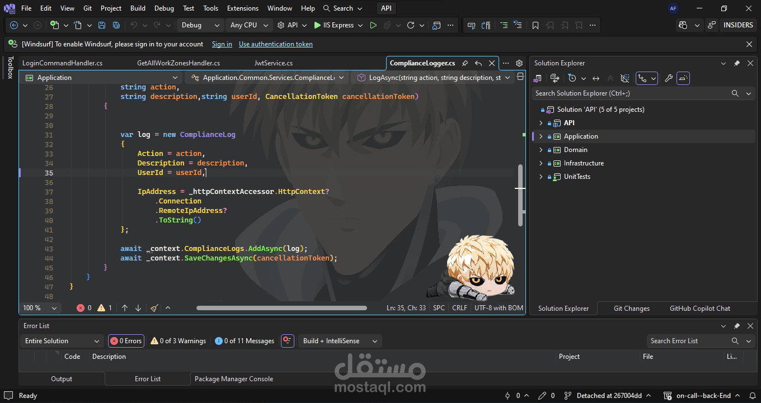Start the project with IIS Express
The height and width of the screenshot is (403, 761).
point(334,25)
